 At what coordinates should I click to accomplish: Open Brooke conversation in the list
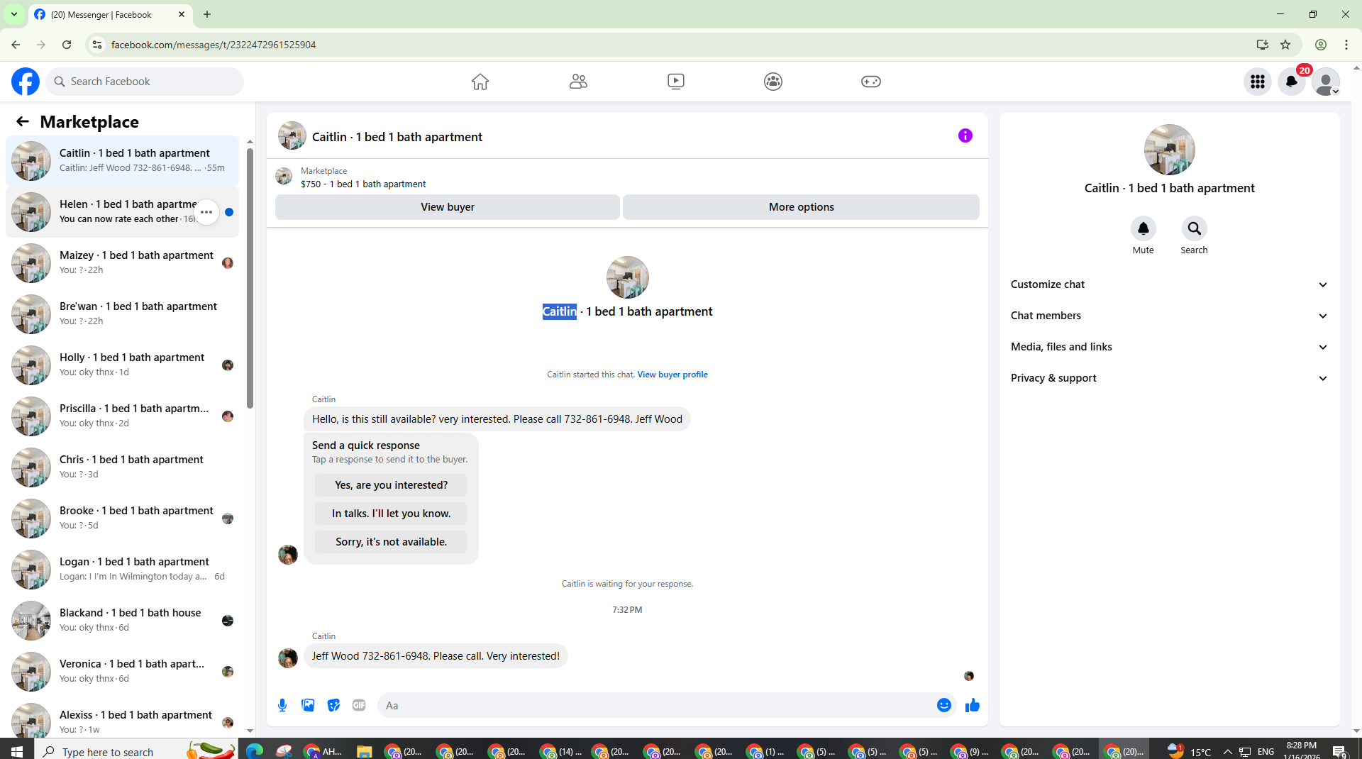pos(122,519)
